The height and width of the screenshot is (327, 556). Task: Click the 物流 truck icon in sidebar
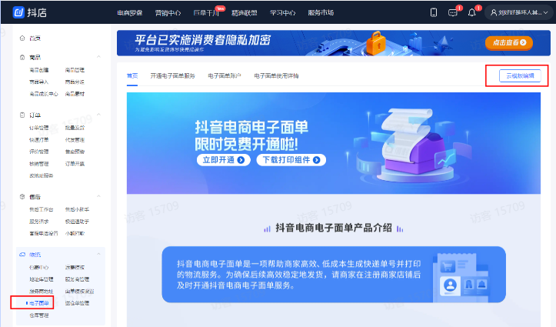coord(22,255)
